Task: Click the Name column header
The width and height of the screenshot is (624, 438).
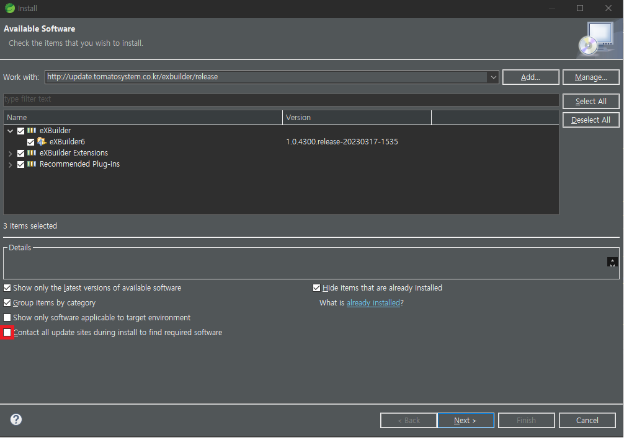Action: [x=143, y=118]
